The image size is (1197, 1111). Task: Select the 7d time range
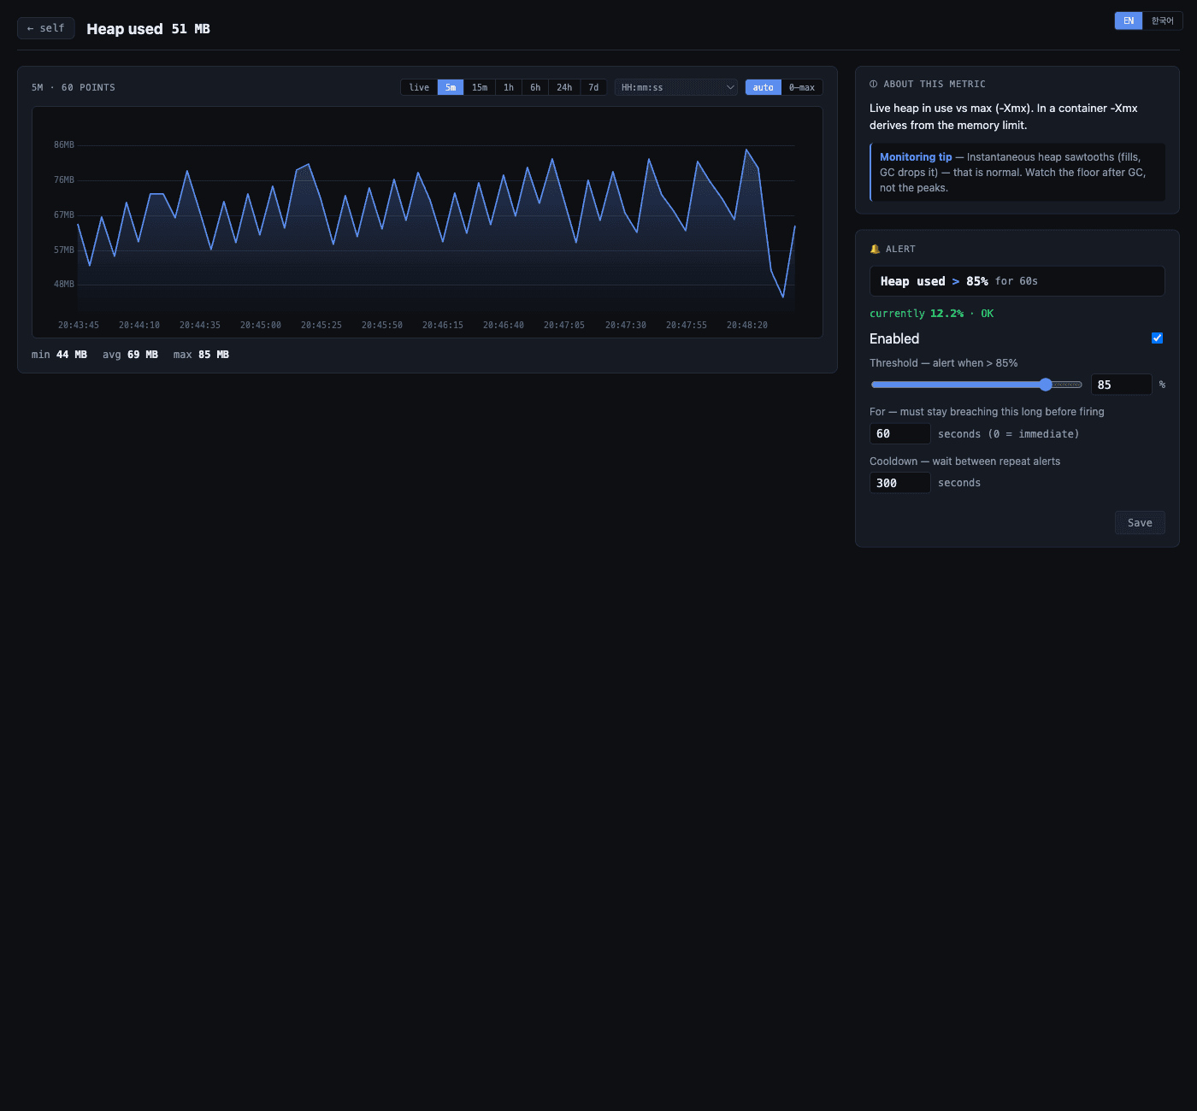[593, 87]
